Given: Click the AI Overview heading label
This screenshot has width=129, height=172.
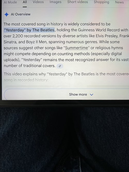Looking at the screenshot, I should 21,14.
